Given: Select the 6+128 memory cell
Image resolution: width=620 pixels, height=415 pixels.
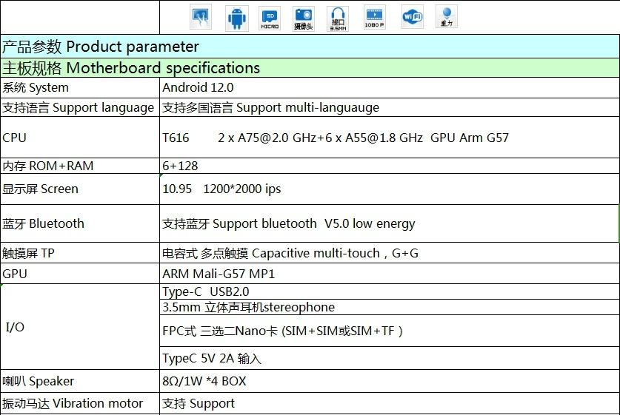Looking at the screenshot, I should click(x=389, y=166).
